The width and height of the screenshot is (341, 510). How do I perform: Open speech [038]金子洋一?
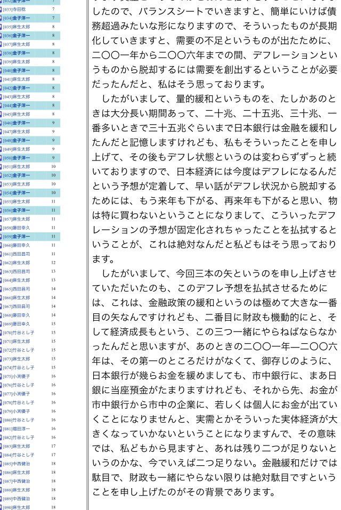pos(17,53)
